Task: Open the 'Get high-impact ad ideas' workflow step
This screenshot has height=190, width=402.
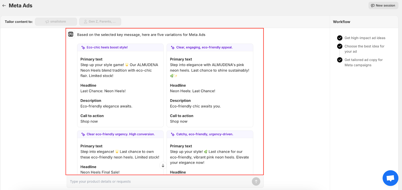Action: tap(365, 38)
